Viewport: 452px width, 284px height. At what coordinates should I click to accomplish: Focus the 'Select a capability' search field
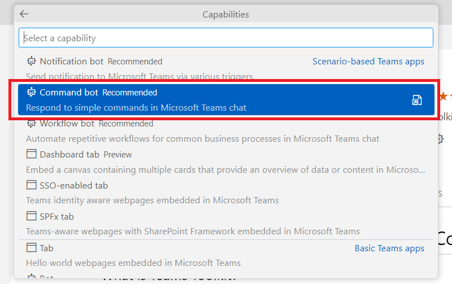click(x=226, y=38)
